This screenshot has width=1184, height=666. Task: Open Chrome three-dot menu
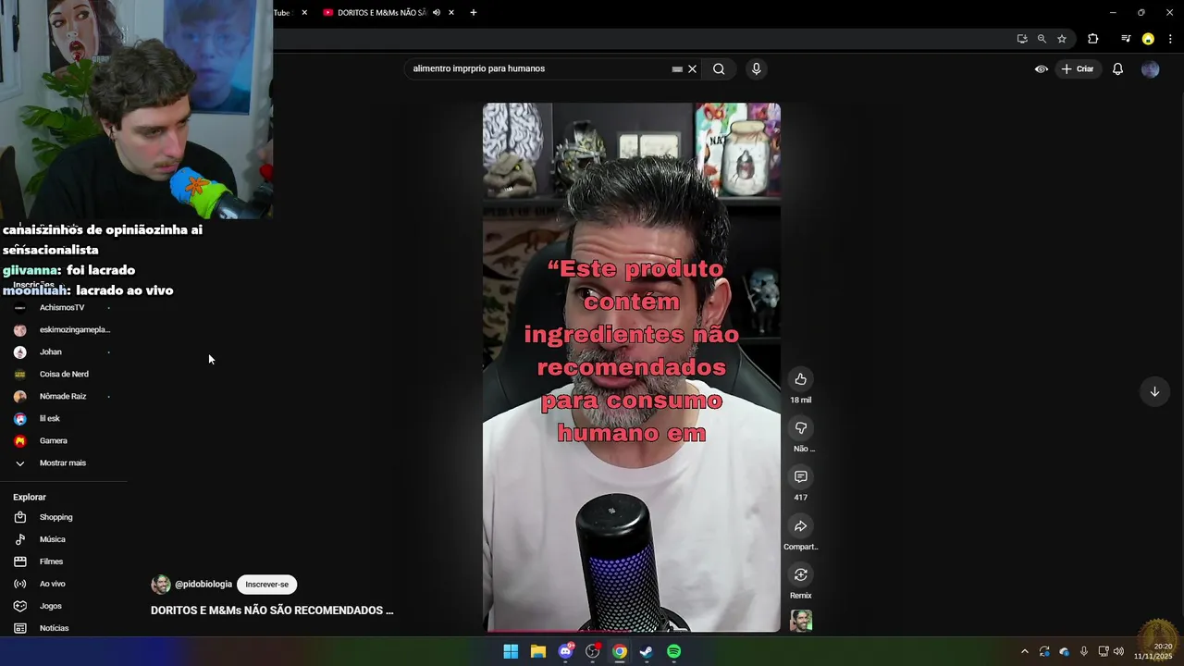click(1170, 39)
